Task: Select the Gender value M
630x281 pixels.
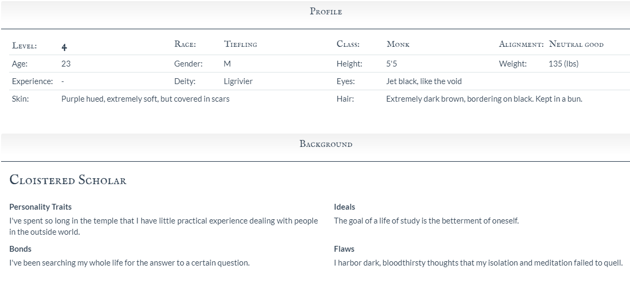Action: point(228,63)
